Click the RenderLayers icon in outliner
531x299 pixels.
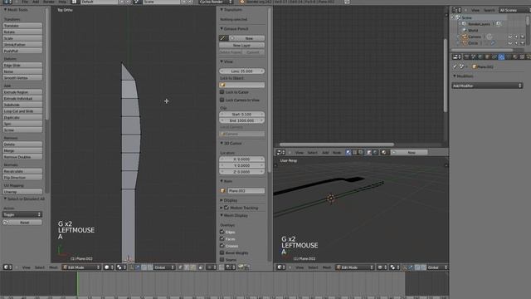[464, 24]
